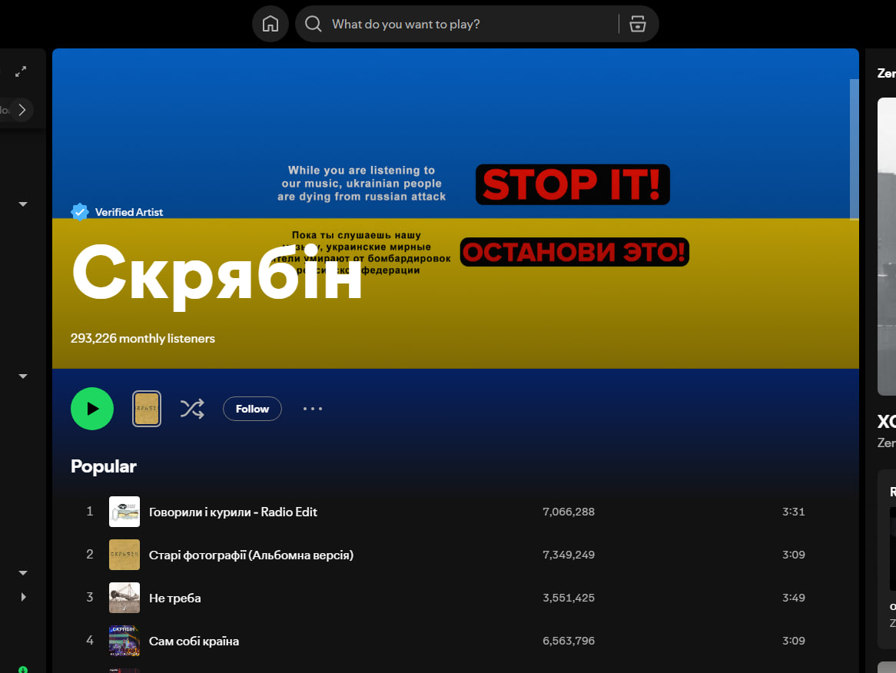Enable shuffle for Скрябін
This screenshot has height=673, width=896.
[x=192, y=409]
